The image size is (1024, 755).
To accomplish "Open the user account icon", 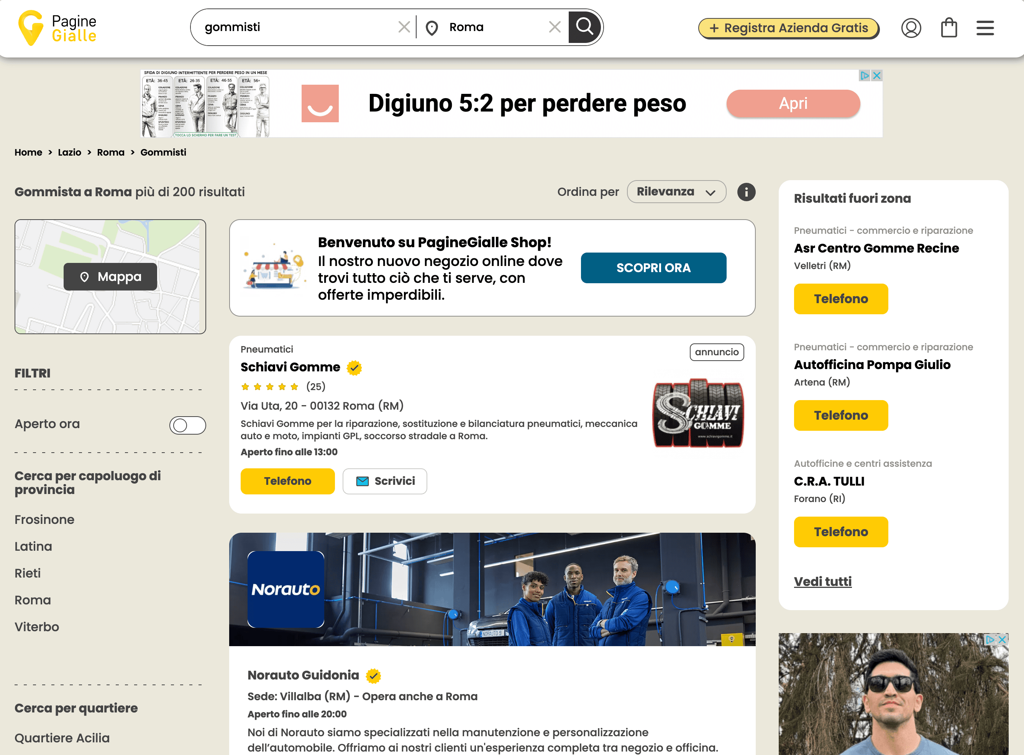I will point(911,28).
